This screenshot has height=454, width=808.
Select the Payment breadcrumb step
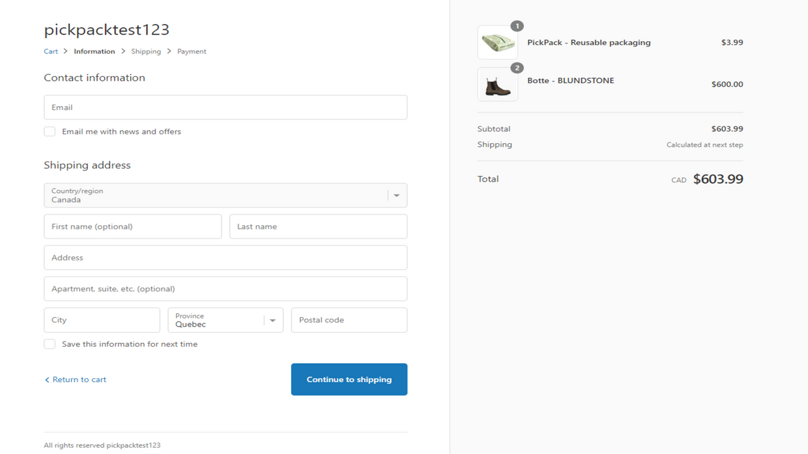191,51
